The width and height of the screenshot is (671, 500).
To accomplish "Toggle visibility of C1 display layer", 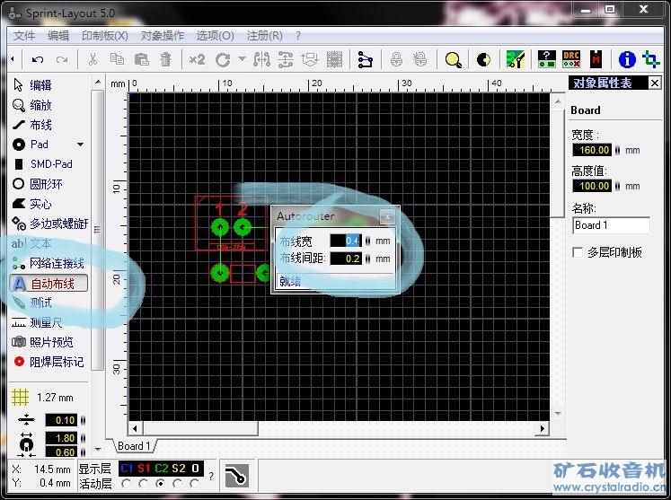I will 127,469.
